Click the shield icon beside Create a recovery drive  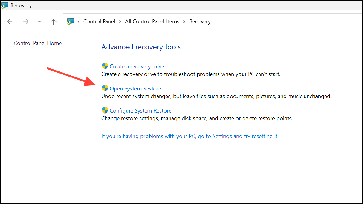tap(105, 66)
